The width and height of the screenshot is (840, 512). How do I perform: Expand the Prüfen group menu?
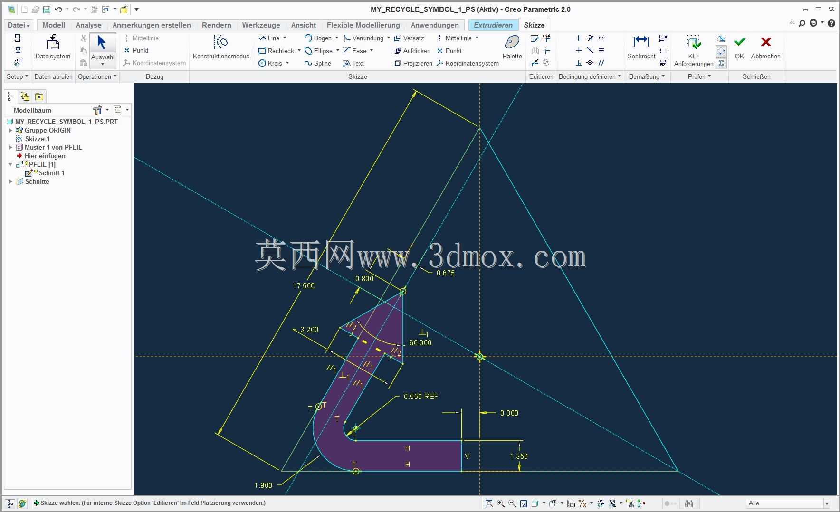699,76
